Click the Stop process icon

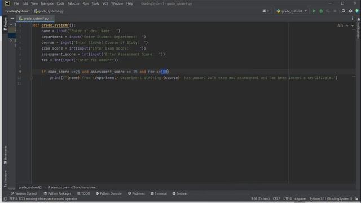[335, 11]
